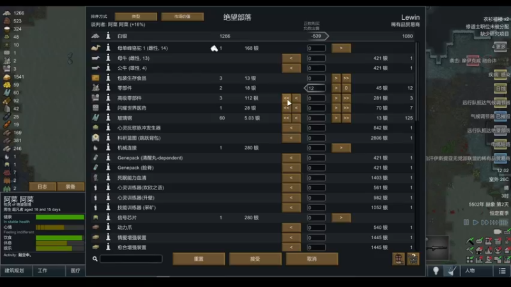
Task: Click the 更多 alerts button
Action: 500,47
